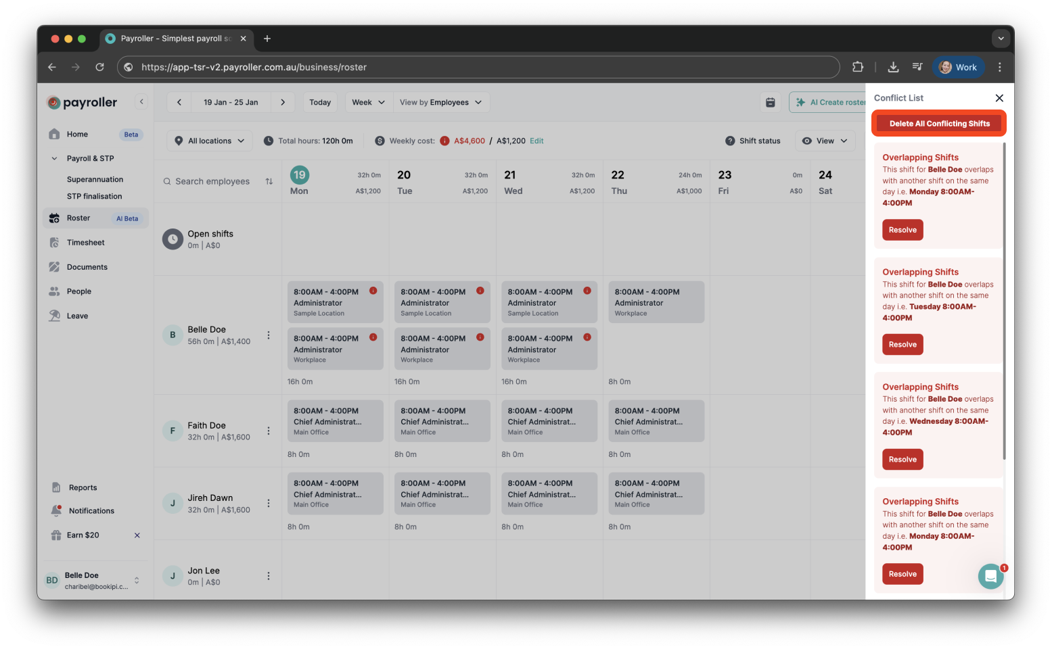This screenshot has height=649, width=1052.
Task: Click Edit next to Weekly cost
Action: 536,141
